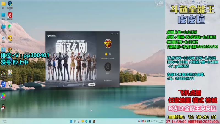The image size is (220, 124).
Task: Open the Control Panel desktop icon
Action: (3, 50)
